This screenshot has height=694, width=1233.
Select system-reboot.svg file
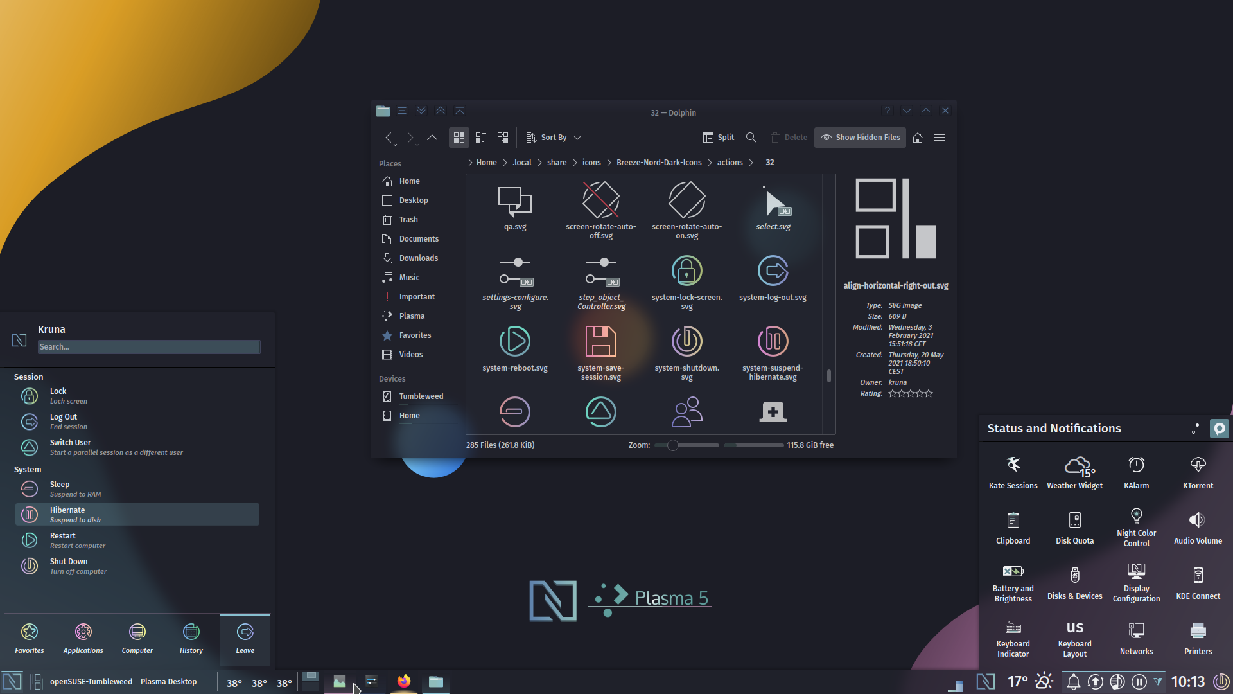(x=515, y=341)
